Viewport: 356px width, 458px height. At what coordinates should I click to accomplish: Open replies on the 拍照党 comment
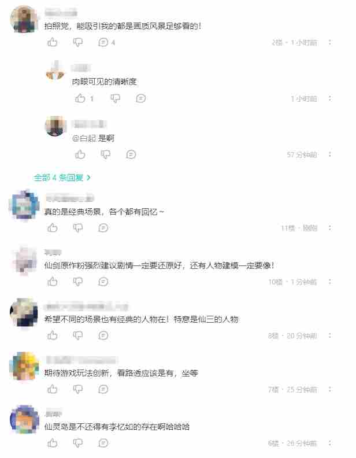tap(107, 42)
